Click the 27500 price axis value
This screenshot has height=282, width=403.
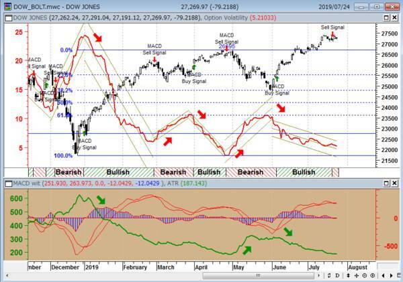(389, 33)
